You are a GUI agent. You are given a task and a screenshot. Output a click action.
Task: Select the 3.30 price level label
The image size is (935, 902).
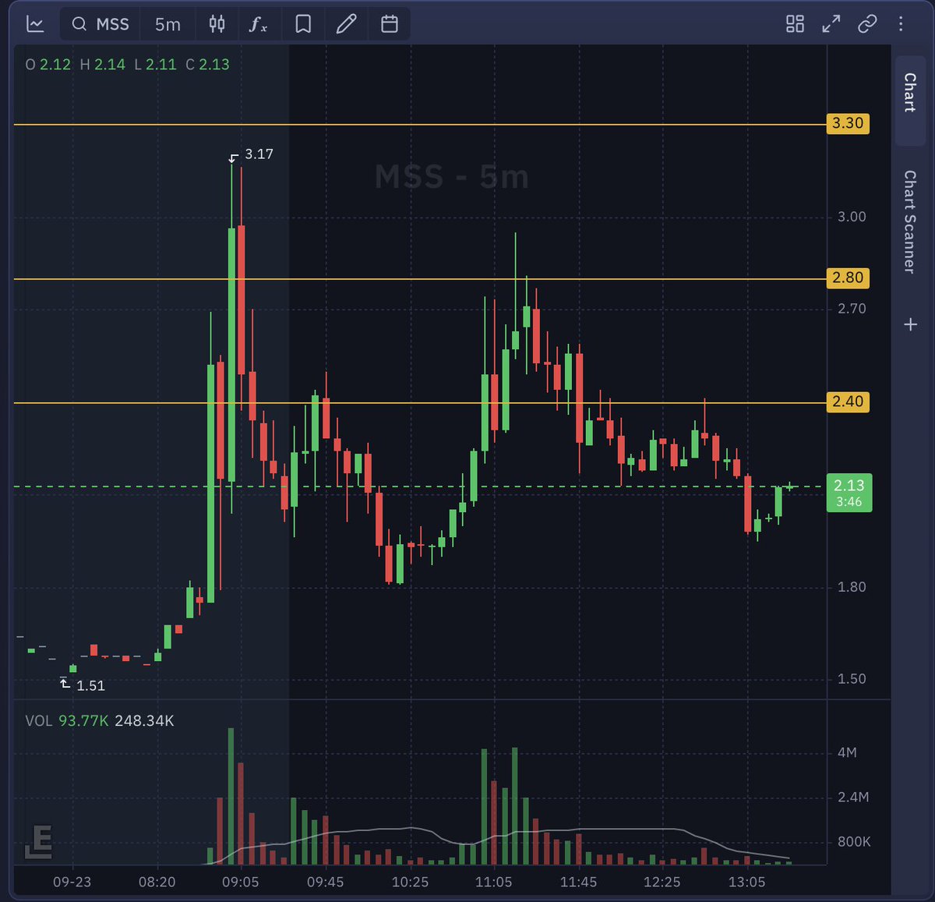[x=848, y=123]
